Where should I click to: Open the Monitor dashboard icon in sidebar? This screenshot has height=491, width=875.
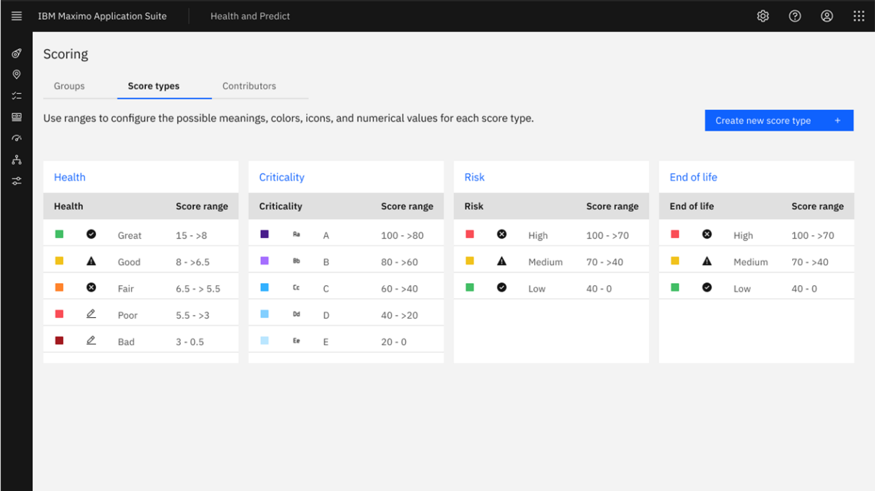point(16,53)
